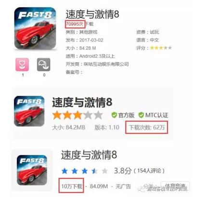Click the pink flower rating icon
The image size is (206, 202).
click(x=22, y=65)
